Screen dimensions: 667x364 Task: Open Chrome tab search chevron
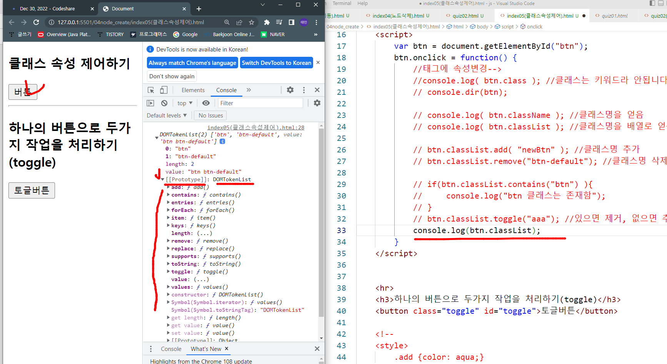click(263, 5)
